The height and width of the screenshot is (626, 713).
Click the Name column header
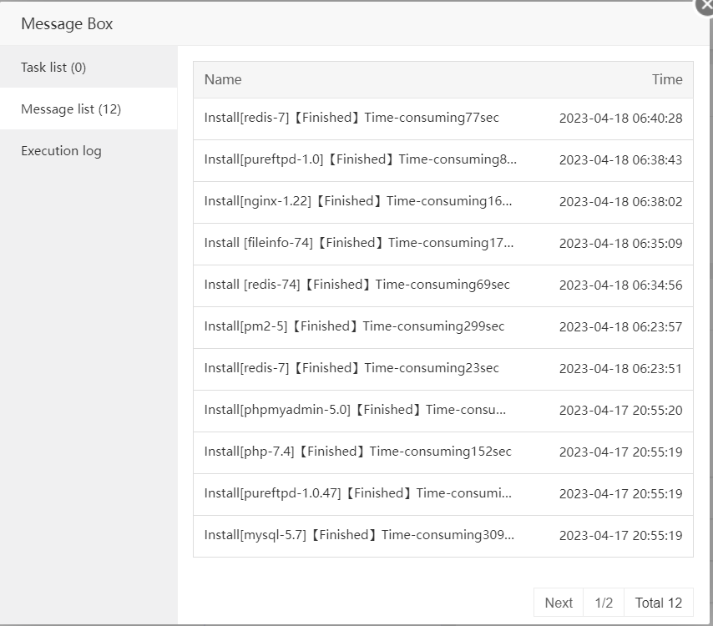[x=223, y=80]
